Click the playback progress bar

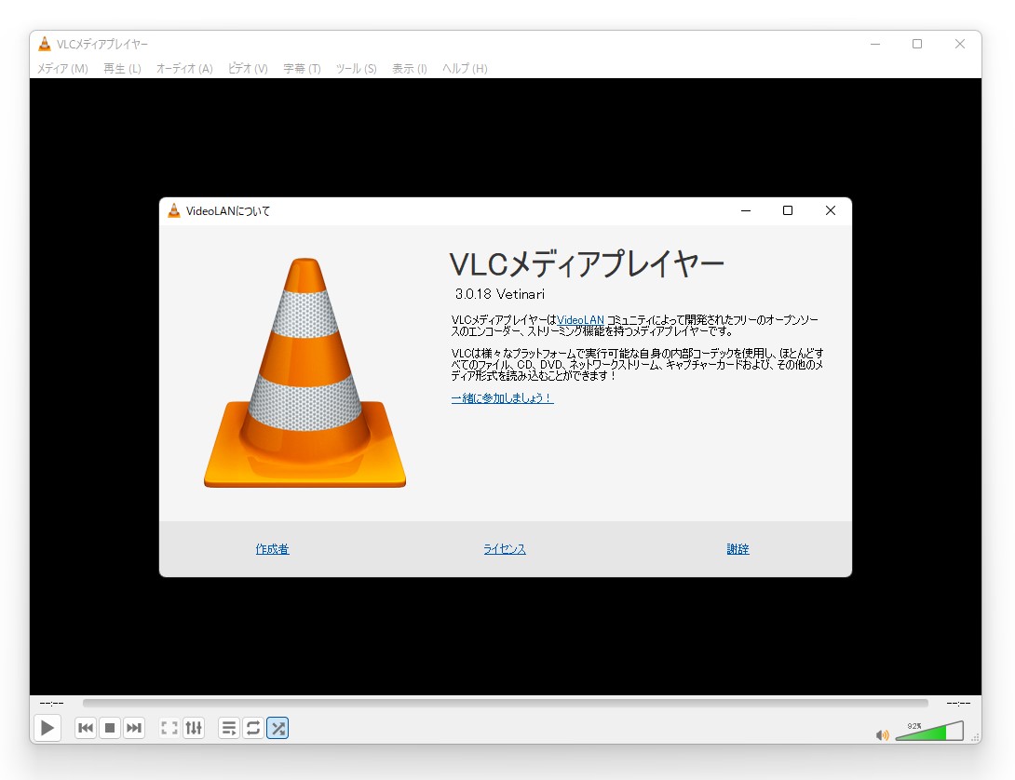click(x=507, y=704)
